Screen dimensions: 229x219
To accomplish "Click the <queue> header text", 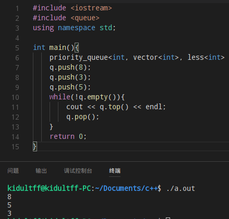I will click(x=85, y=18).
